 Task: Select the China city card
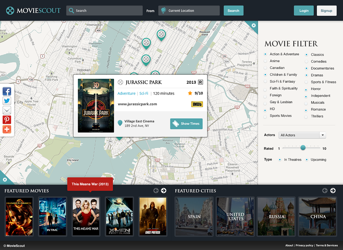[318, 216]
